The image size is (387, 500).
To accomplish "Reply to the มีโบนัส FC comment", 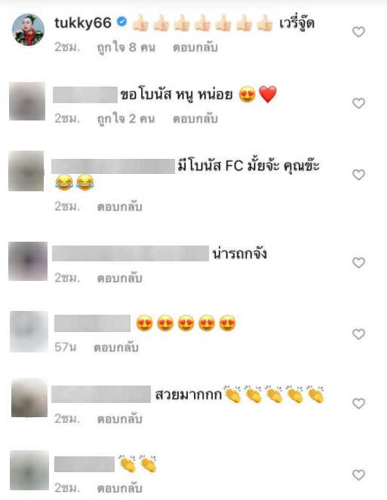I will [x=120, y=207].
